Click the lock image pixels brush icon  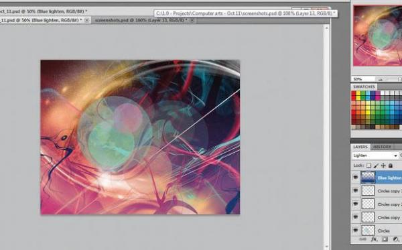coord(376,166)
